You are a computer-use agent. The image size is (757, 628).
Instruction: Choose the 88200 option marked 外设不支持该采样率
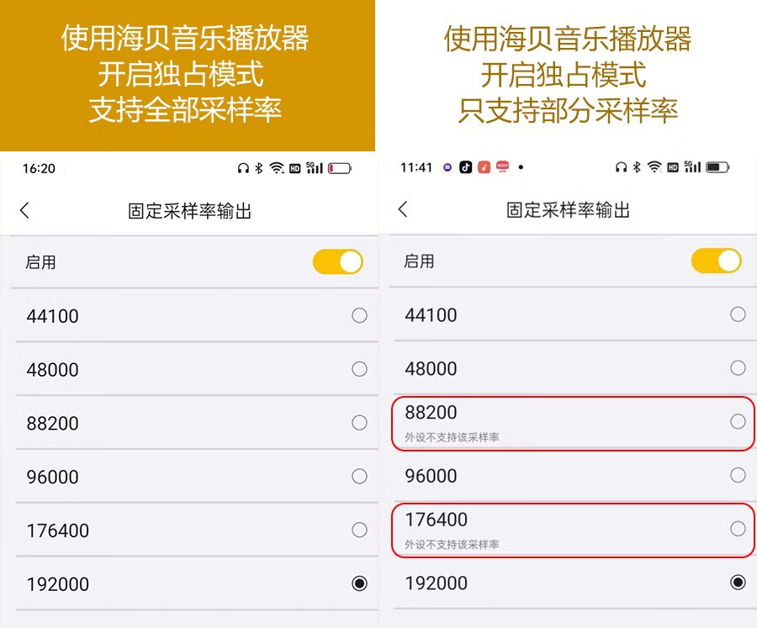(x=738, y=421)
